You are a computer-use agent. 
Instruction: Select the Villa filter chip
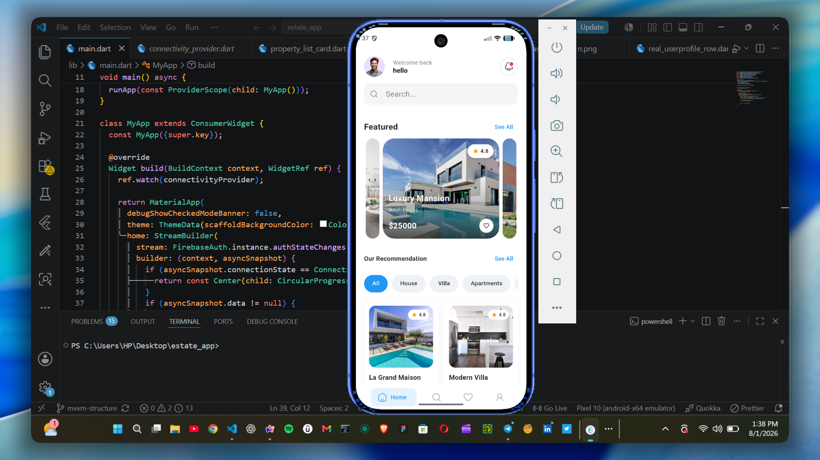click(x=444, y=283)
